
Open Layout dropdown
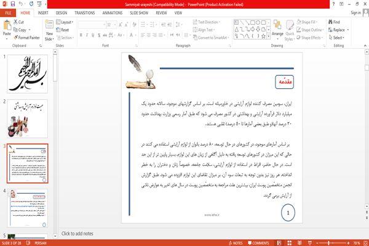[x=65, y=22]
